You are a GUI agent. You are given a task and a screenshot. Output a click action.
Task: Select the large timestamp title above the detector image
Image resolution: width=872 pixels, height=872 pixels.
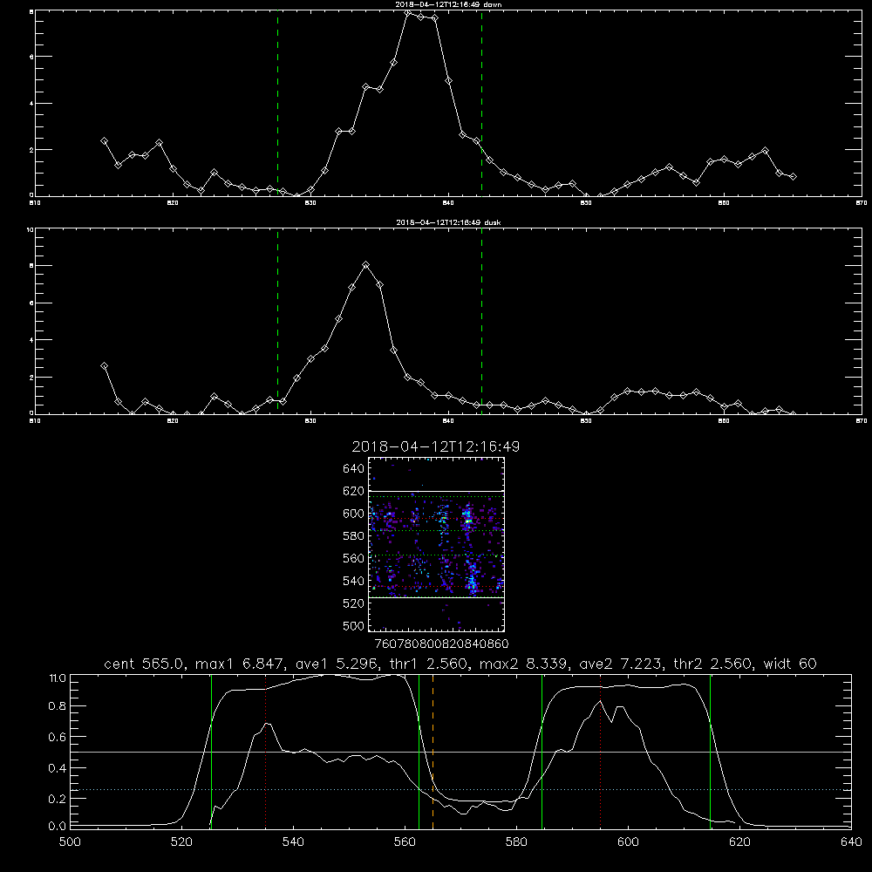[x=436, y=446]
